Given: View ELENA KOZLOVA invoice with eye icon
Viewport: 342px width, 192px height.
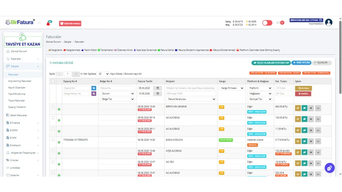Looking at the screenshot, I should [311, 141].
